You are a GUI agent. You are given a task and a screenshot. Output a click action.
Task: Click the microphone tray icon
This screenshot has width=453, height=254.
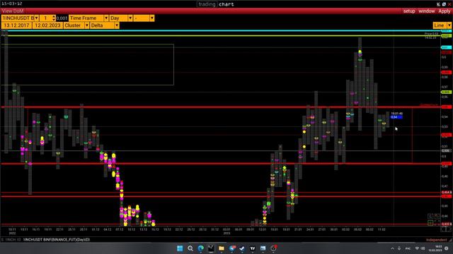399,248
